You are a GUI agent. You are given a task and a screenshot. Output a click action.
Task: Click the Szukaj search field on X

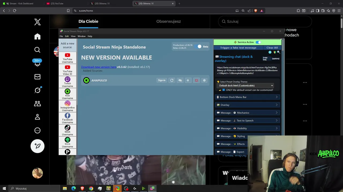pos(265,21)
